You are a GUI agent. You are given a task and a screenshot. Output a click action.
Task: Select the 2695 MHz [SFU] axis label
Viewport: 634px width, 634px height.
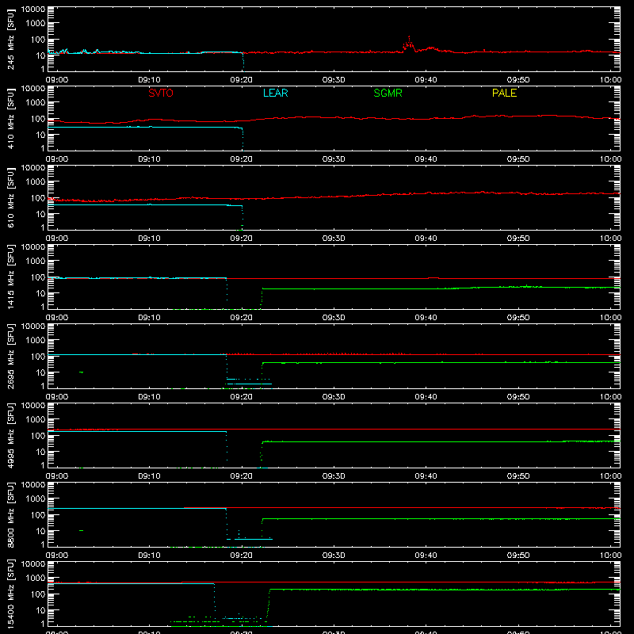pyautogui.click(x=11, y=357)
